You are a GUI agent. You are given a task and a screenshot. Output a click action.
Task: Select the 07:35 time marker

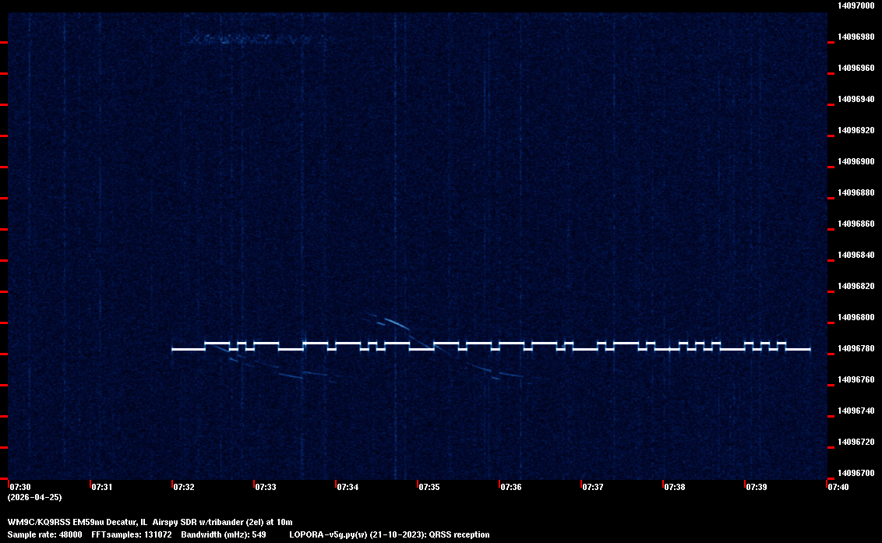[429, 487]
